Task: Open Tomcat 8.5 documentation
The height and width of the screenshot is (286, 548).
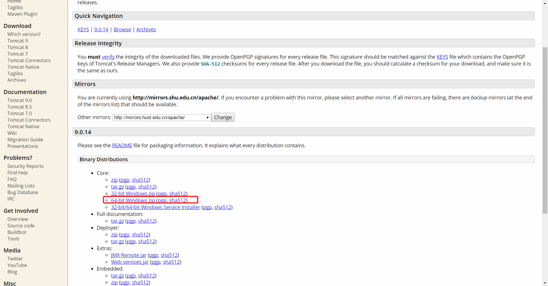Action: (20, 107)
